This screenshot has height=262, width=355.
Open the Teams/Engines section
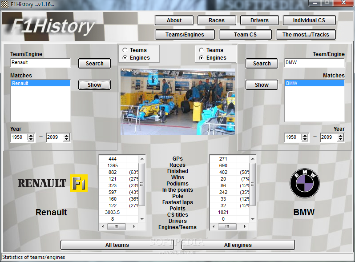pyautogui.click(x=185, y=35)
